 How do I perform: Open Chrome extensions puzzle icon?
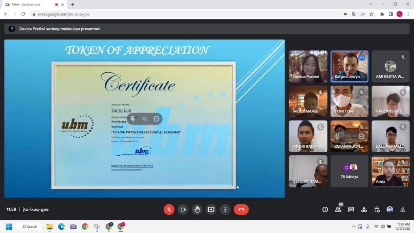pyautogui.click(x=382, y=14)
